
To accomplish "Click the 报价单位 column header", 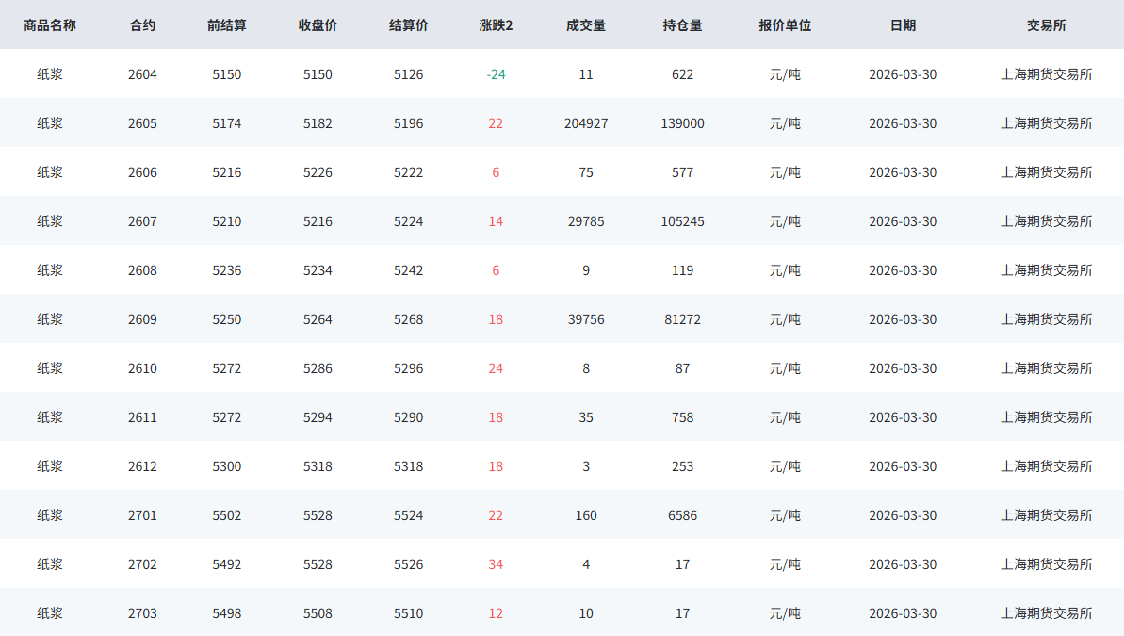I will [x=785, y=25].
